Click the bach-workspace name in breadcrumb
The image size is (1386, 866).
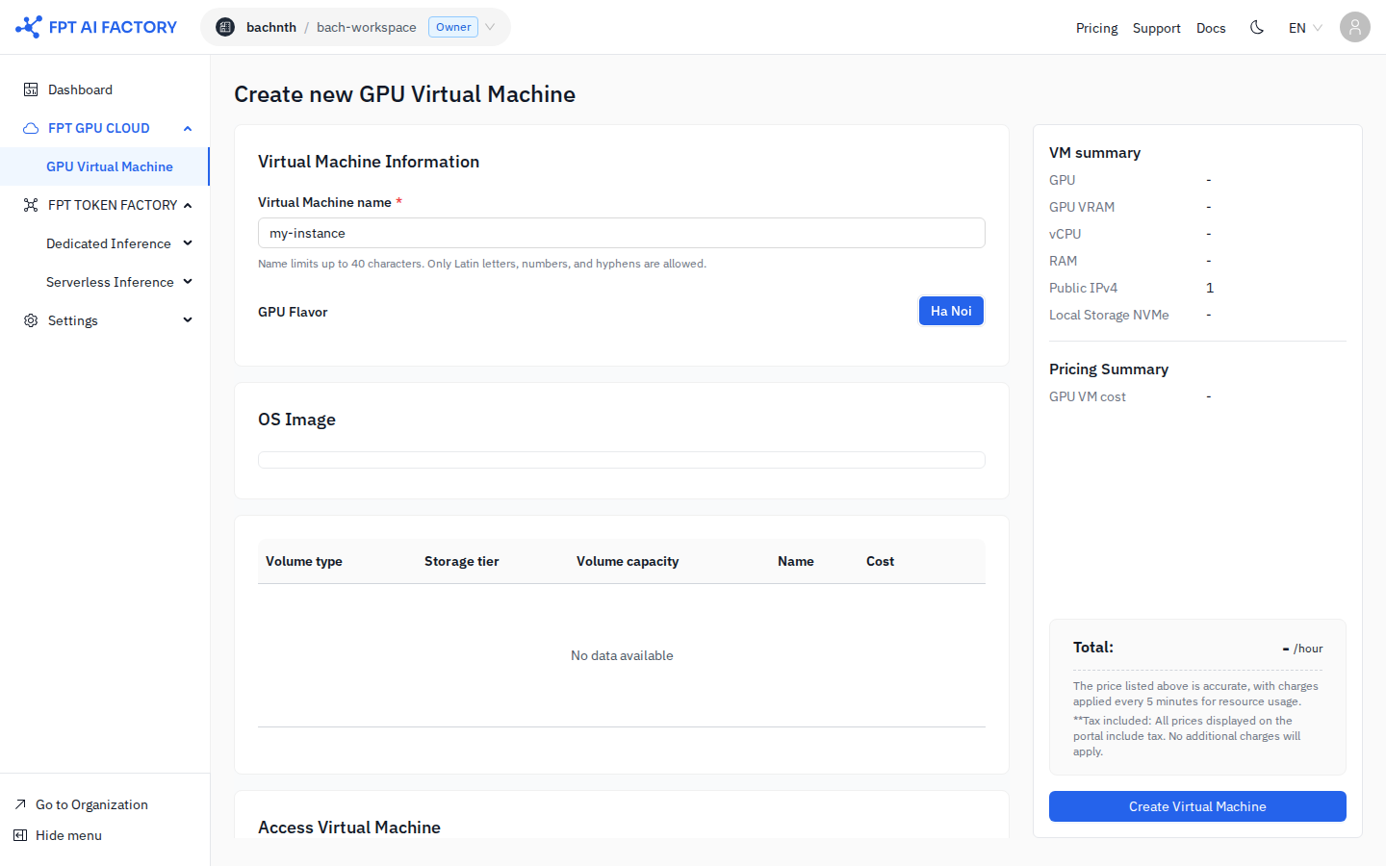[x=367, y=27]
